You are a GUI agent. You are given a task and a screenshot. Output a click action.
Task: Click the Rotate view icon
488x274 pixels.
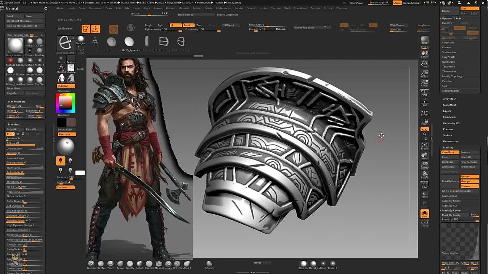coord(424,175)
